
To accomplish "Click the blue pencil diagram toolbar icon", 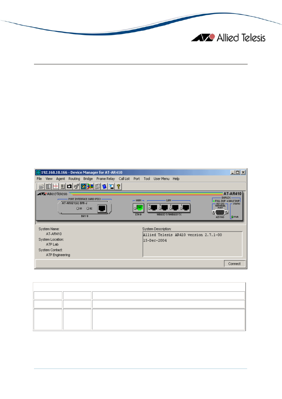I will pos(83,186).
